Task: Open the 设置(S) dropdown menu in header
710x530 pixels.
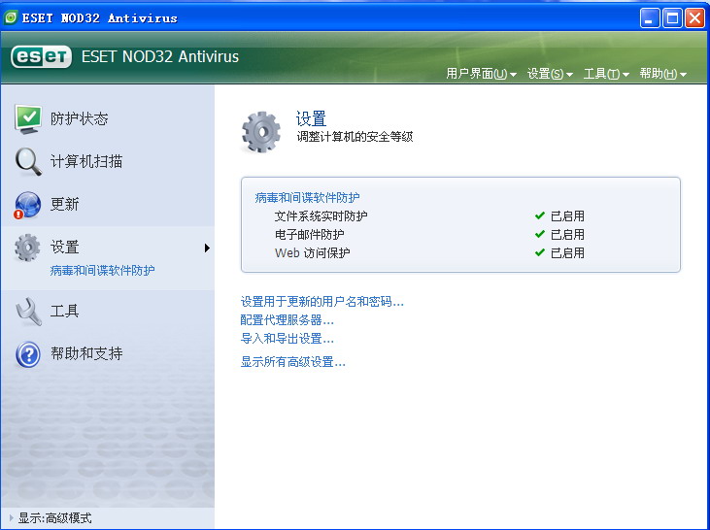Action: coord(550,74)
